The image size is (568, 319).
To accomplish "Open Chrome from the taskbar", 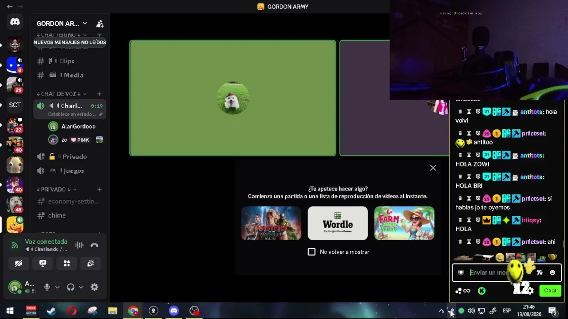I will [x=133, y=311].
